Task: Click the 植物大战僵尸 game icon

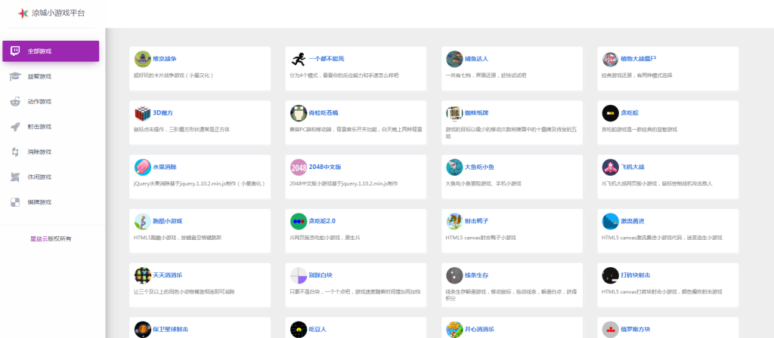Action: pos(610,59)
